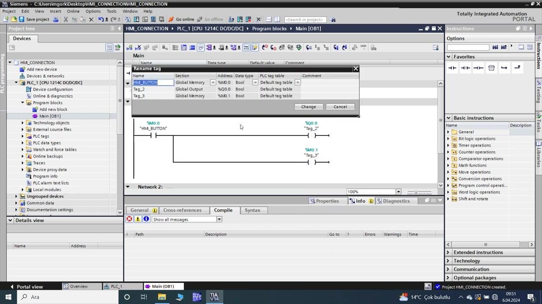Expand Extended instructions section
Screen dimensions: 542x304
tap(449, 252)
